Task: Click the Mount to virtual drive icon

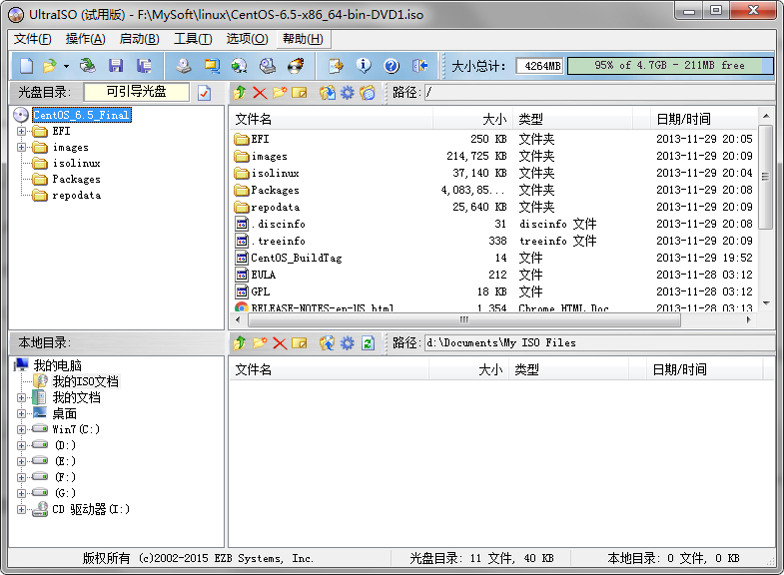Action: coord(268,66)
